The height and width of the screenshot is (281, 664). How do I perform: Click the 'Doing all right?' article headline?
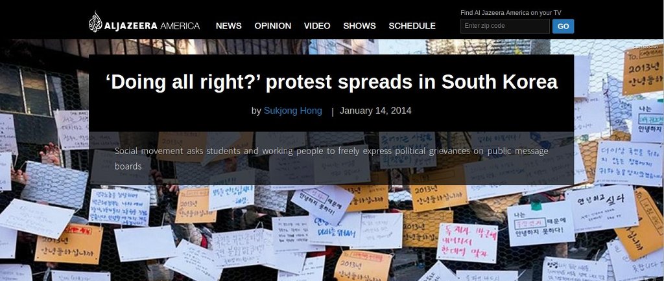[331, 82]
